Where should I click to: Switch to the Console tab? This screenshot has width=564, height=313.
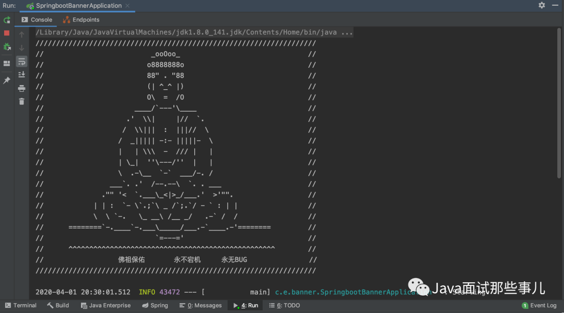(37, 20)
